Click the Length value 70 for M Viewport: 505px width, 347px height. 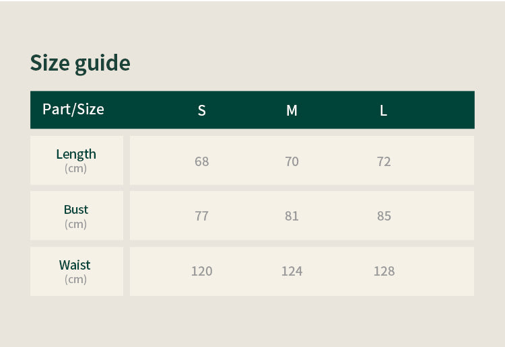292,161
